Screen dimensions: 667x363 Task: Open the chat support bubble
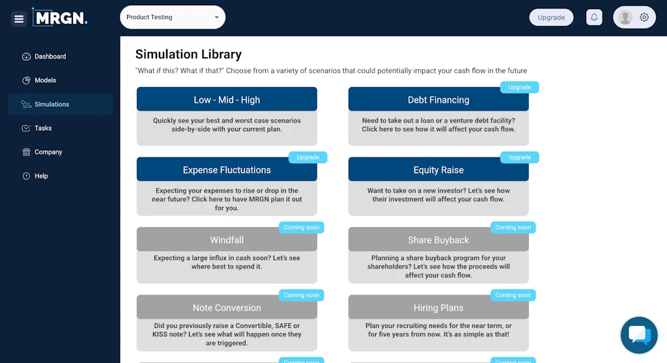pyautogui.click(x=638, y=335)
